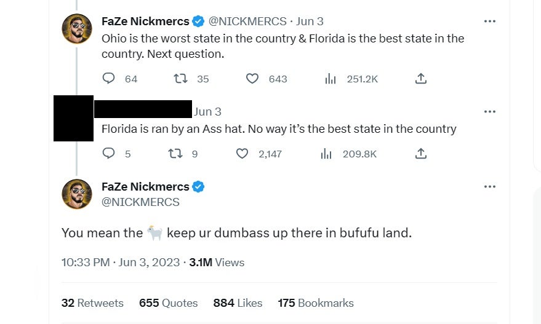The width and height of the screenshot is (541, 324).
Task: Show the 884 Likes list
Action: [238, 303]
